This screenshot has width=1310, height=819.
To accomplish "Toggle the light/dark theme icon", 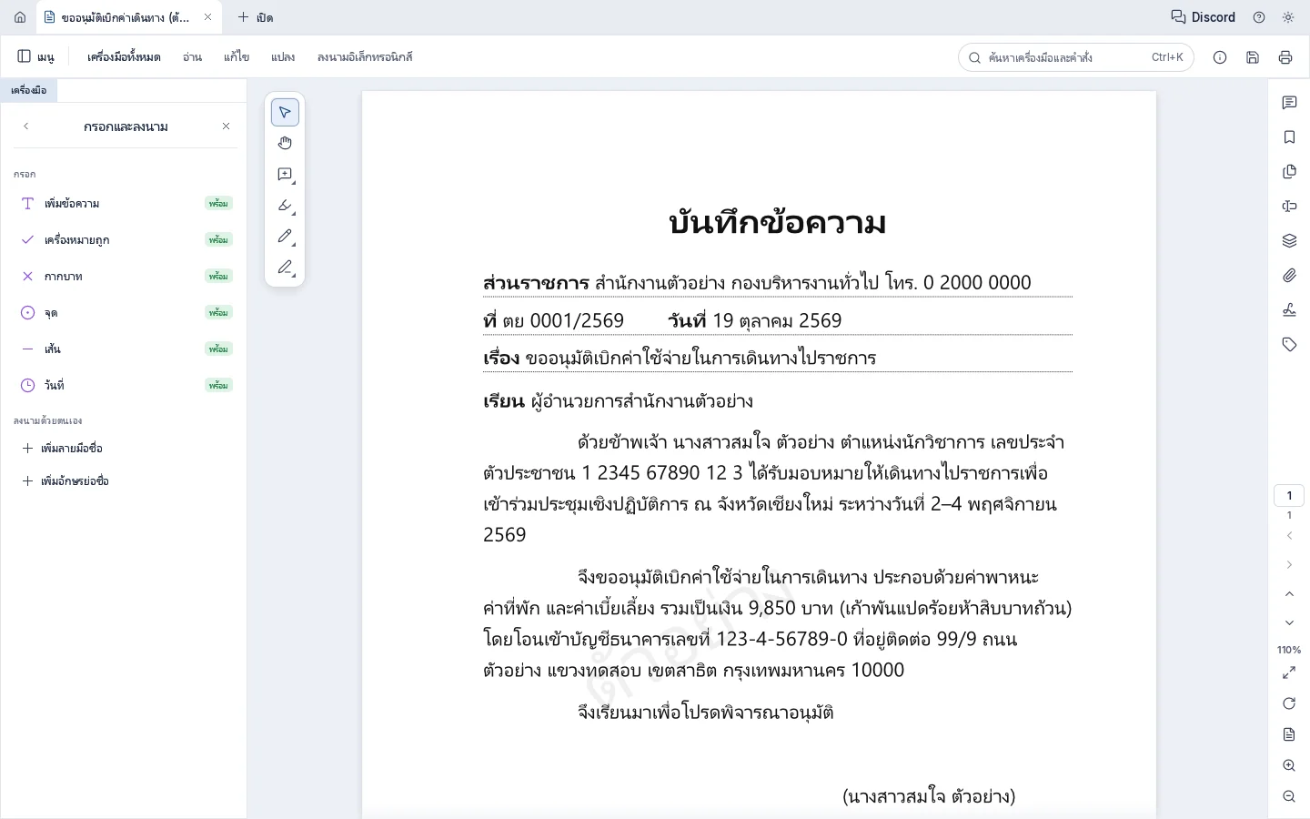I will 1288,17.
